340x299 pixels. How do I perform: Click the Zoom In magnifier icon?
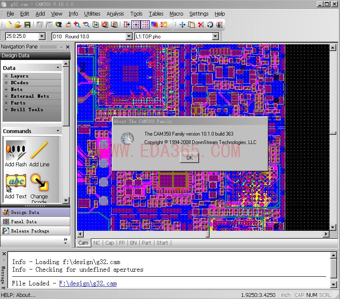coord(77,24)
